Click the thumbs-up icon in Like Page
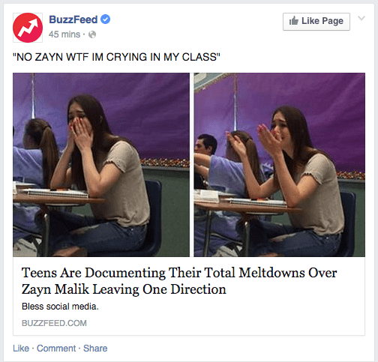 294,20
